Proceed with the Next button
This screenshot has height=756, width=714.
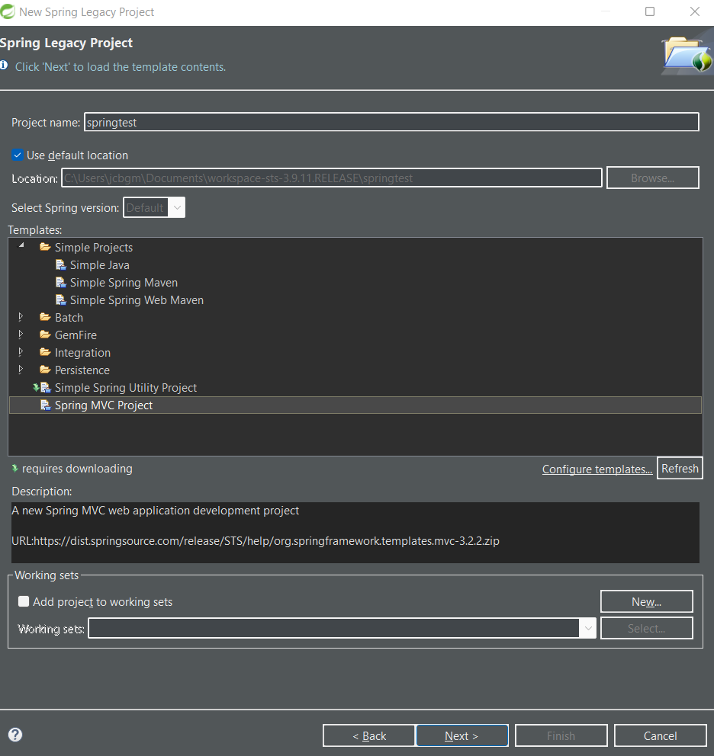pos(462,735)
